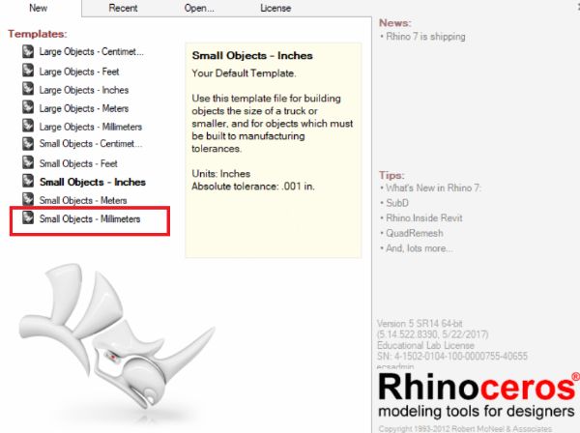The image size is (580, 433).
Task: Open the SubD tip link
Action: click(397, 203)
